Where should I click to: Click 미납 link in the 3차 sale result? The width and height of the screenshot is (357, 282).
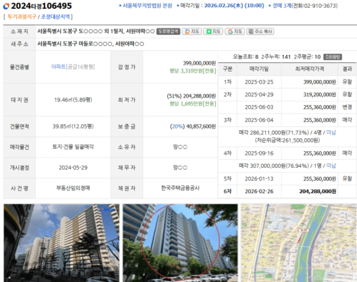[331, 133]
